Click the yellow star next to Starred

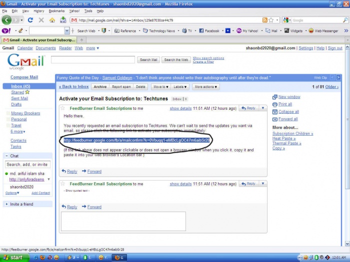pyautogui.click(x=27, y=92)
